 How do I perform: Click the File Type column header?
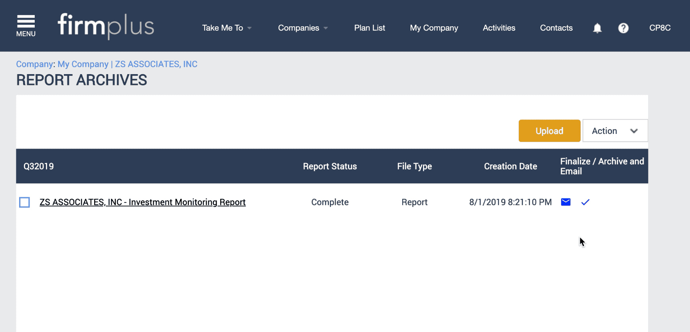point(414,166)
